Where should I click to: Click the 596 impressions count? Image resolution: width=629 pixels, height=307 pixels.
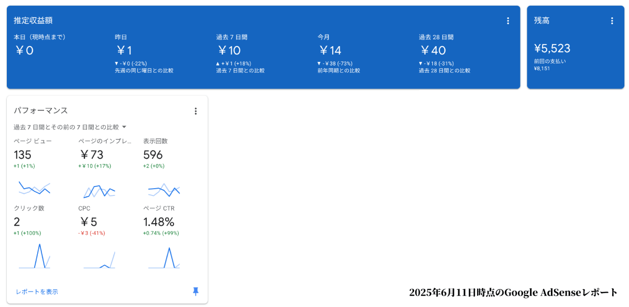click(x=153, y=155)
